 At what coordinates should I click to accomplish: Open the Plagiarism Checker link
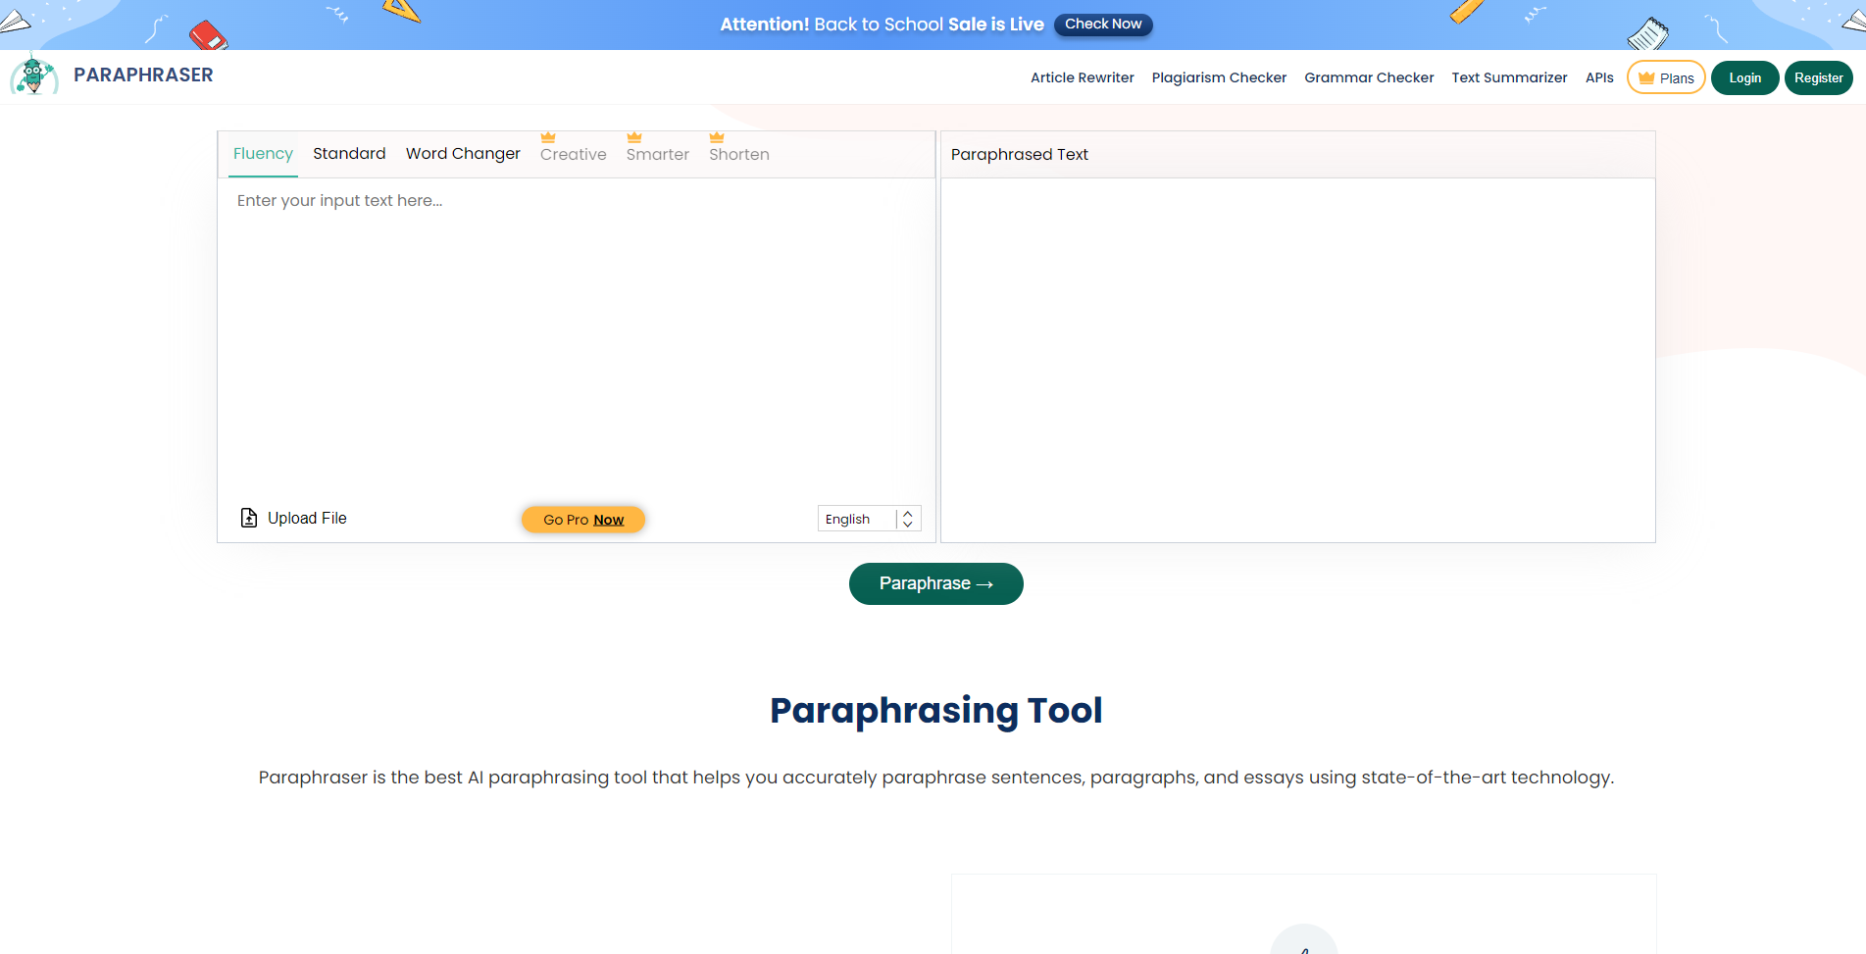(x=1219, y=77)
